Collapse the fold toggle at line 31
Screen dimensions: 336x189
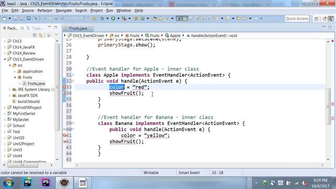click(73, 75)
